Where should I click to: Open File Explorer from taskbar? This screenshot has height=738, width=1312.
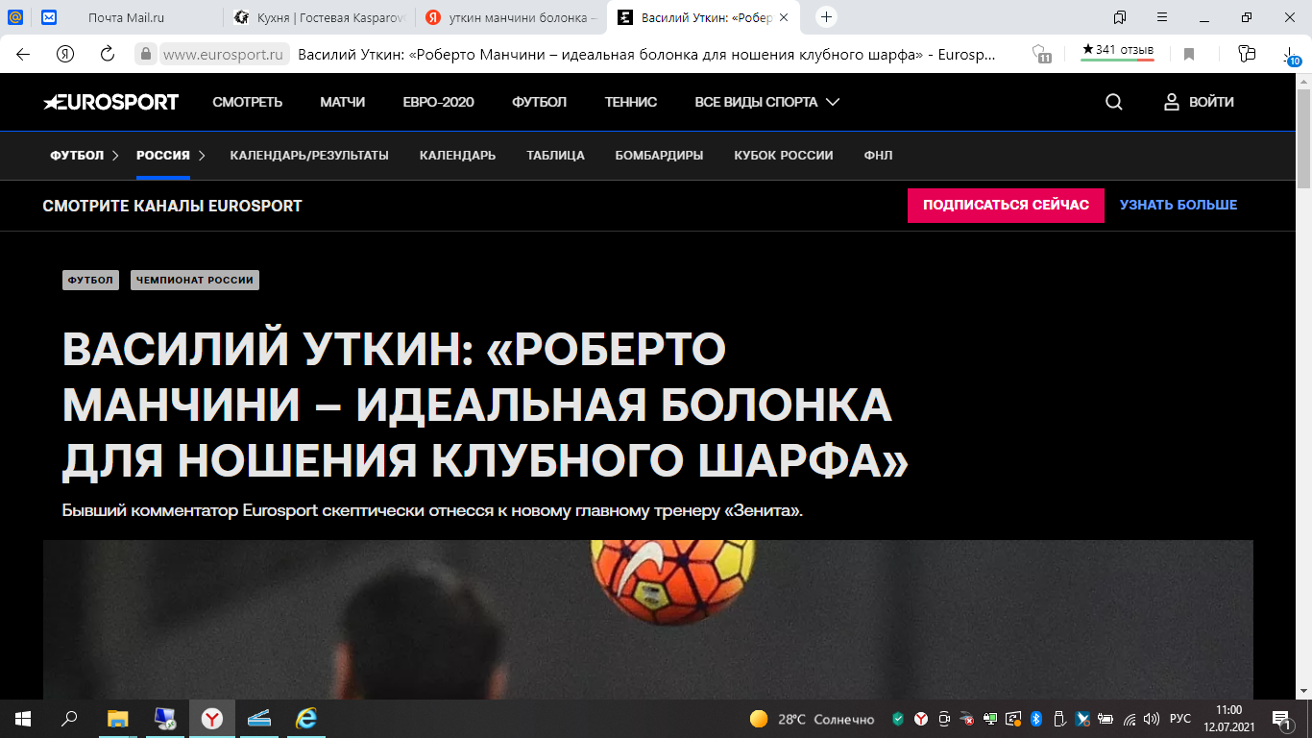click(x=117, y=719)
